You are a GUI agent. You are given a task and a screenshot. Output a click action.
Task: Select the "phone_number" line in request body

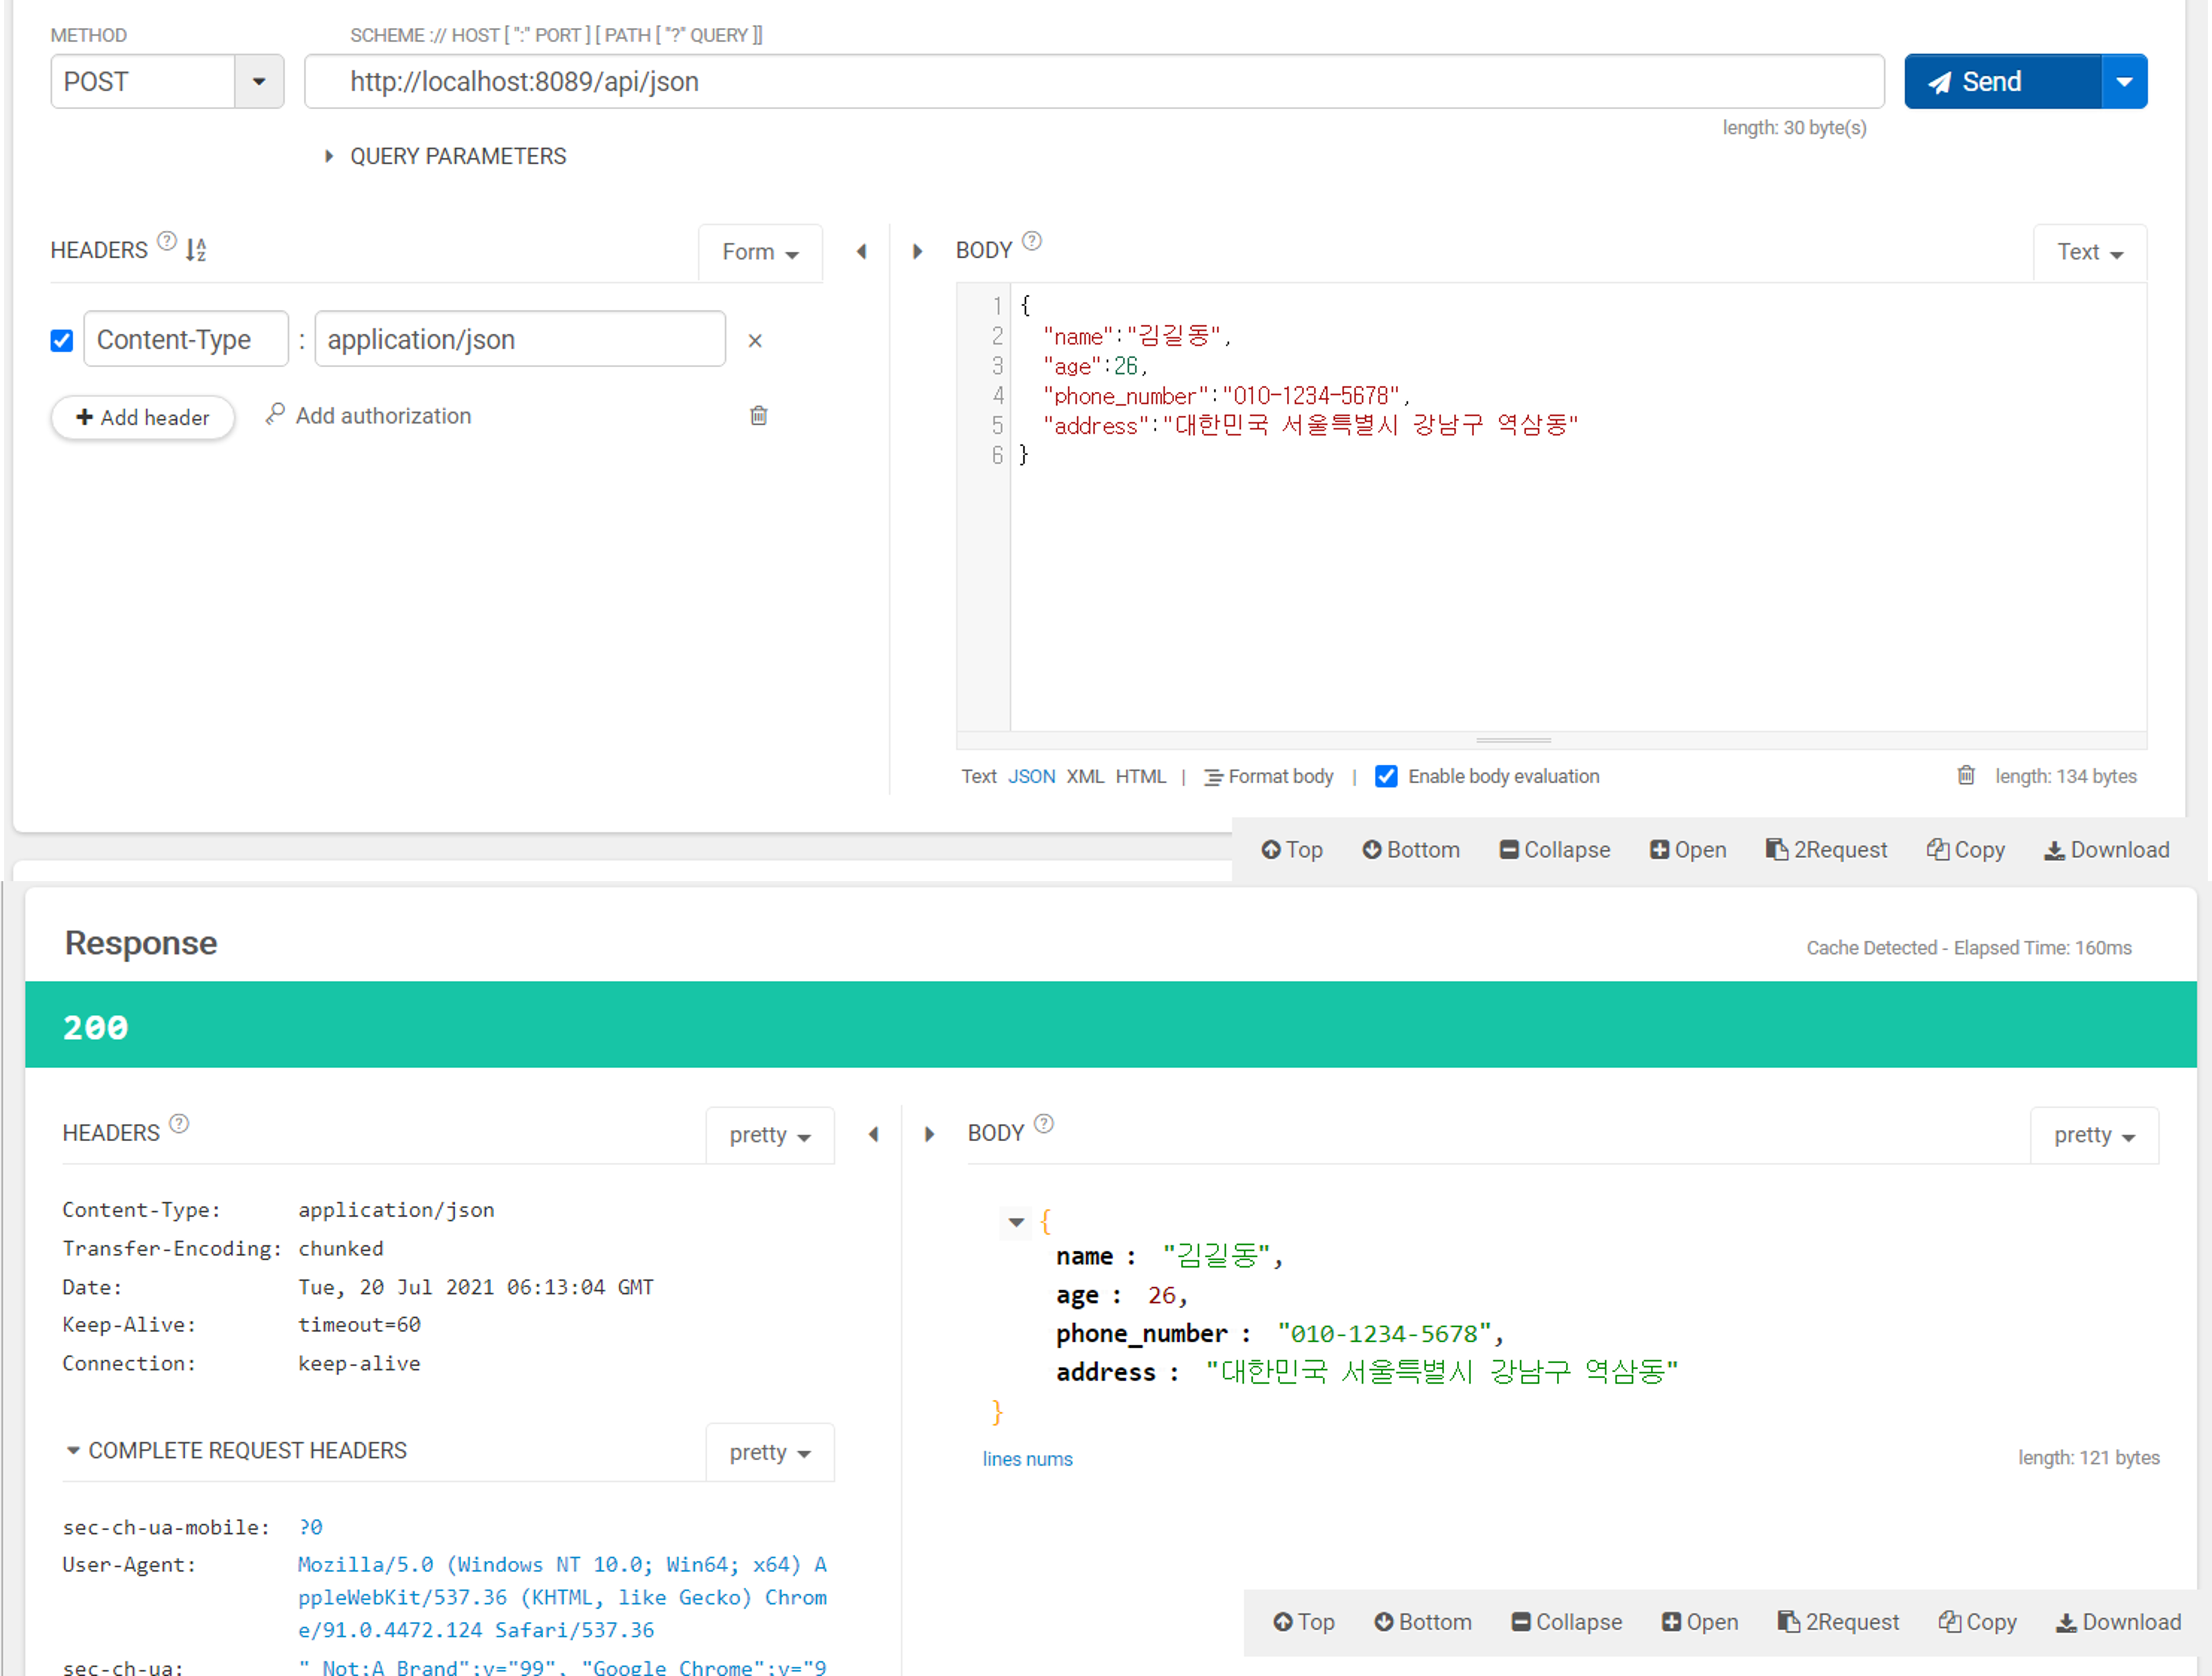[x=1226, y=396]
